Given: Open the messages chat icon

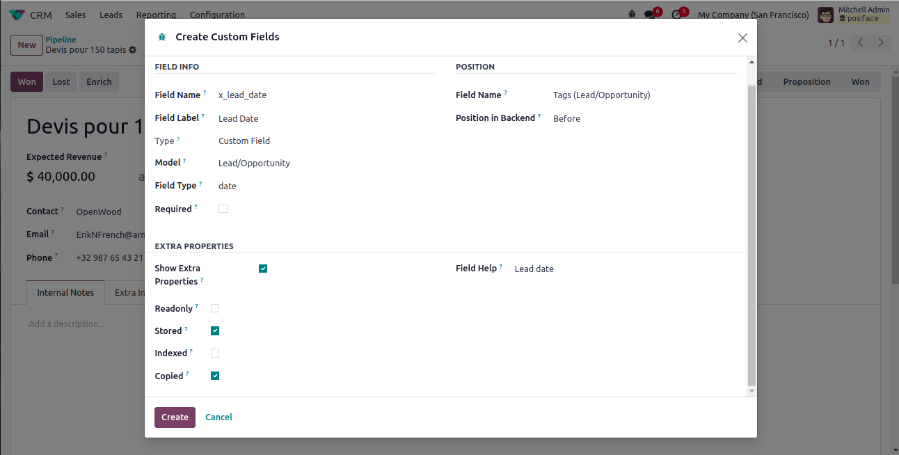Looking at the screenshot, I should (x=650, y=15).
